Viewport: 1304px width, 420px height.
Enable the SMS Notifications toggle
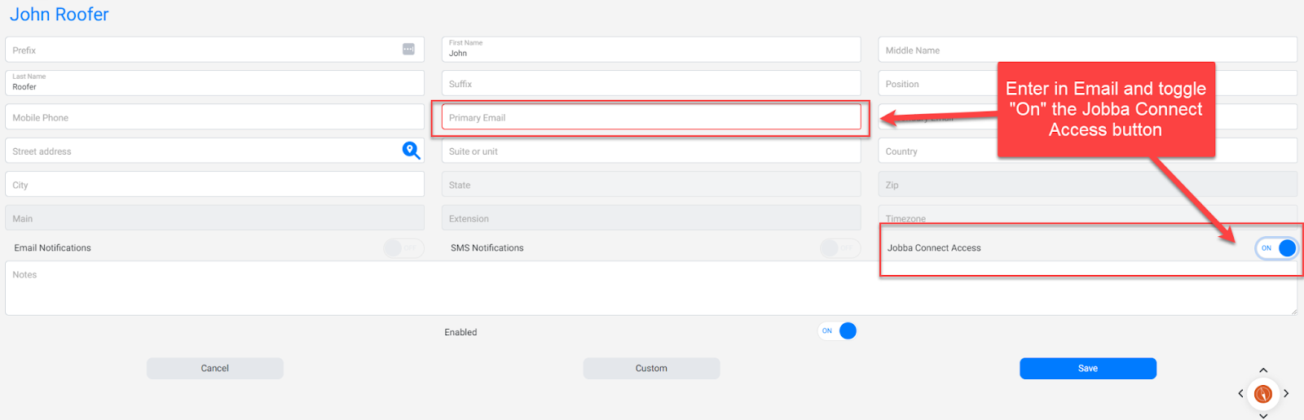pos(840,248)
